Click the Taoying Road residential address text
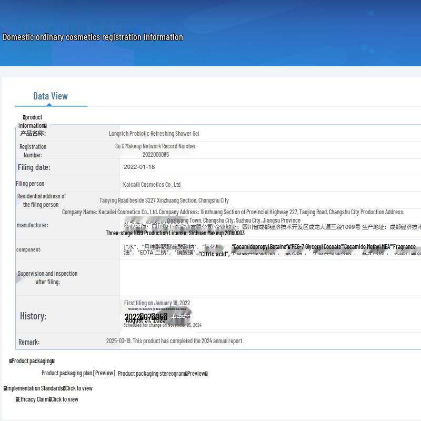The image size is (421, 421). tap(164, 201)
